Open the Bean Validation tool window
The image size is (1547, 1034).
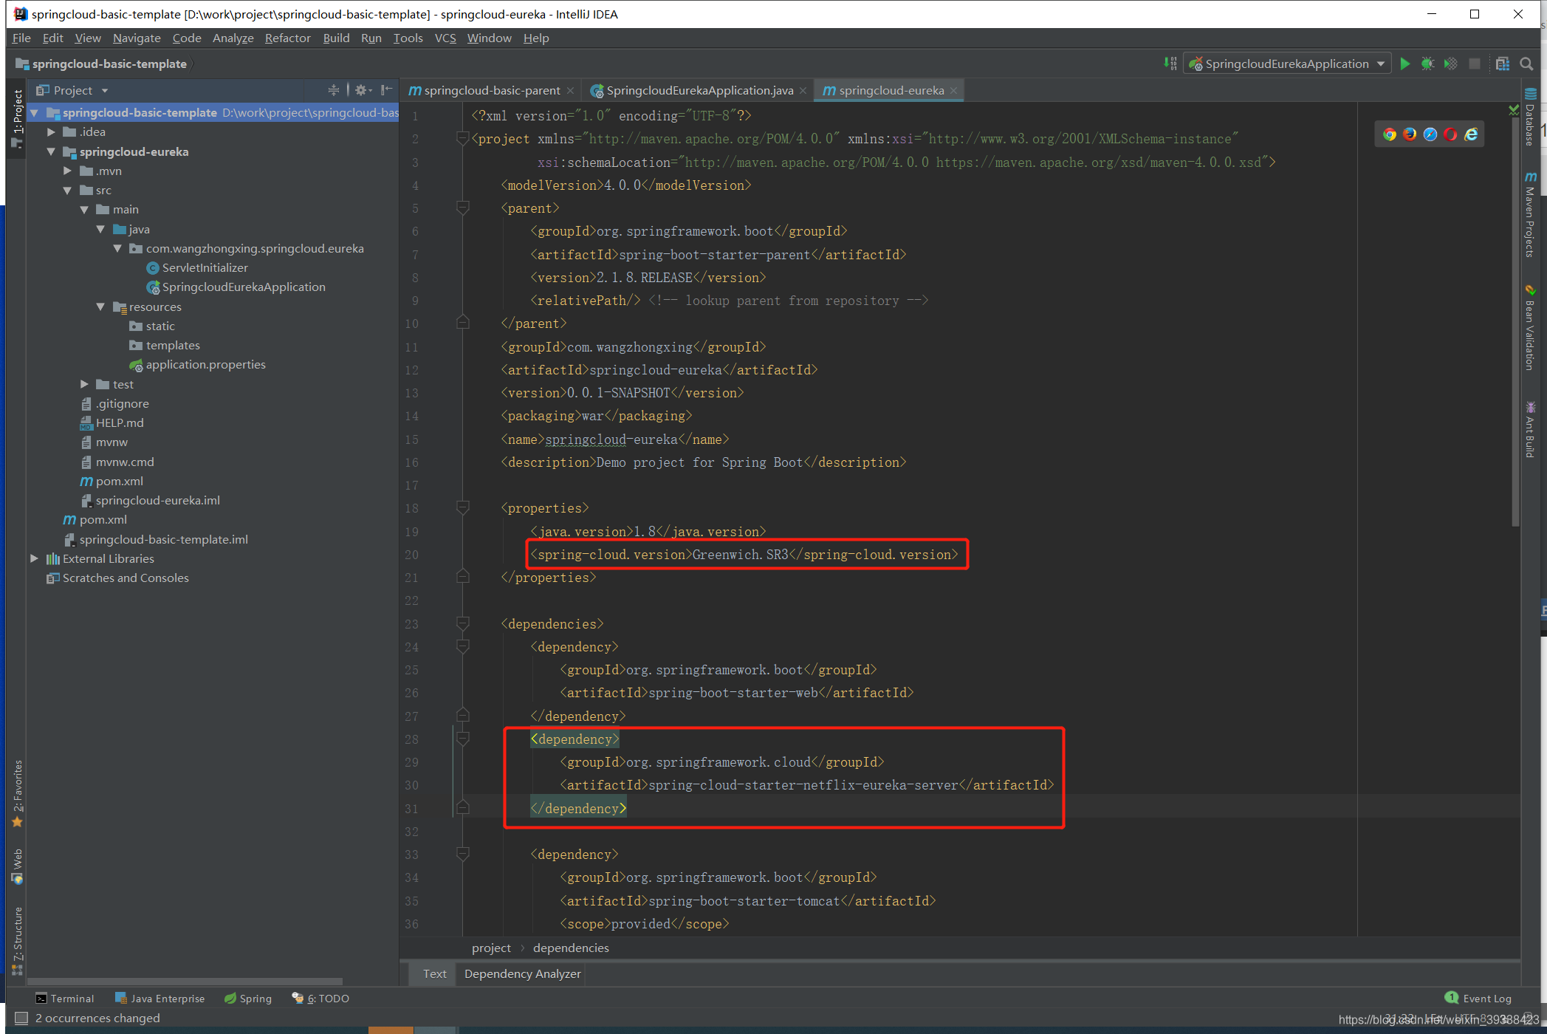click(x=1531, y=327)
